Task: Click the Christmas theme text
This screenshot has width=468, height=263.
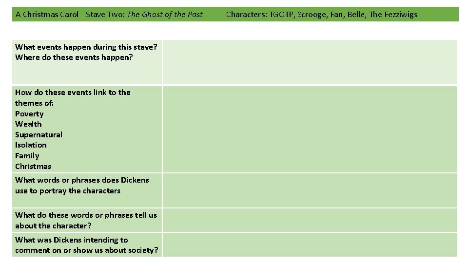Action: click(x=33, y=167)
